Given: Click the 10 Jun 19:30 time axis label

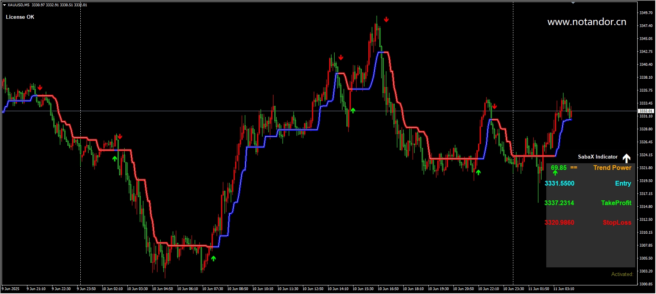Looking at the screenshot, I should (x=438, y=289).
